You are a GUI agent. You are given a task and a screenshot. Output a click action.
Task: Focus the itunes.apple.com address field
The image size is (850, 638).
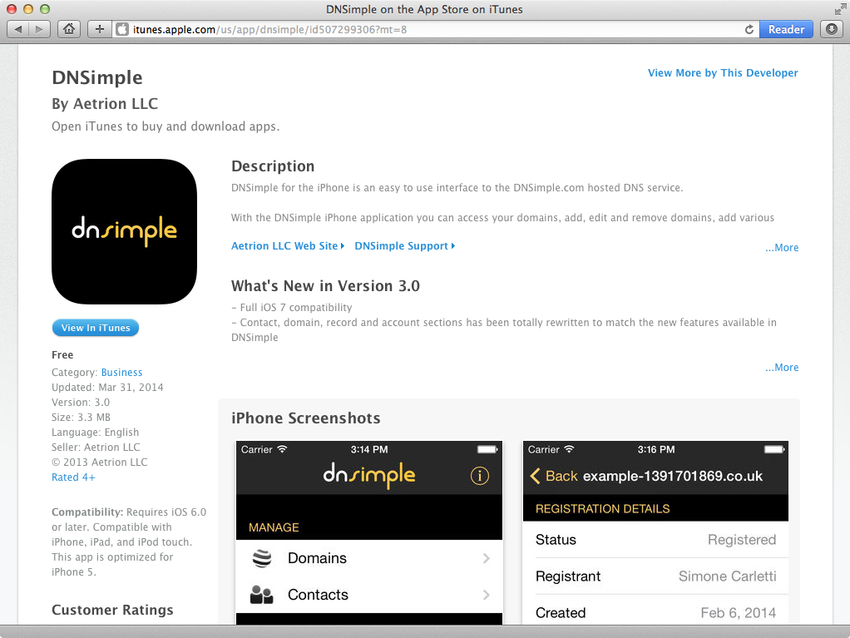point(433,29)
